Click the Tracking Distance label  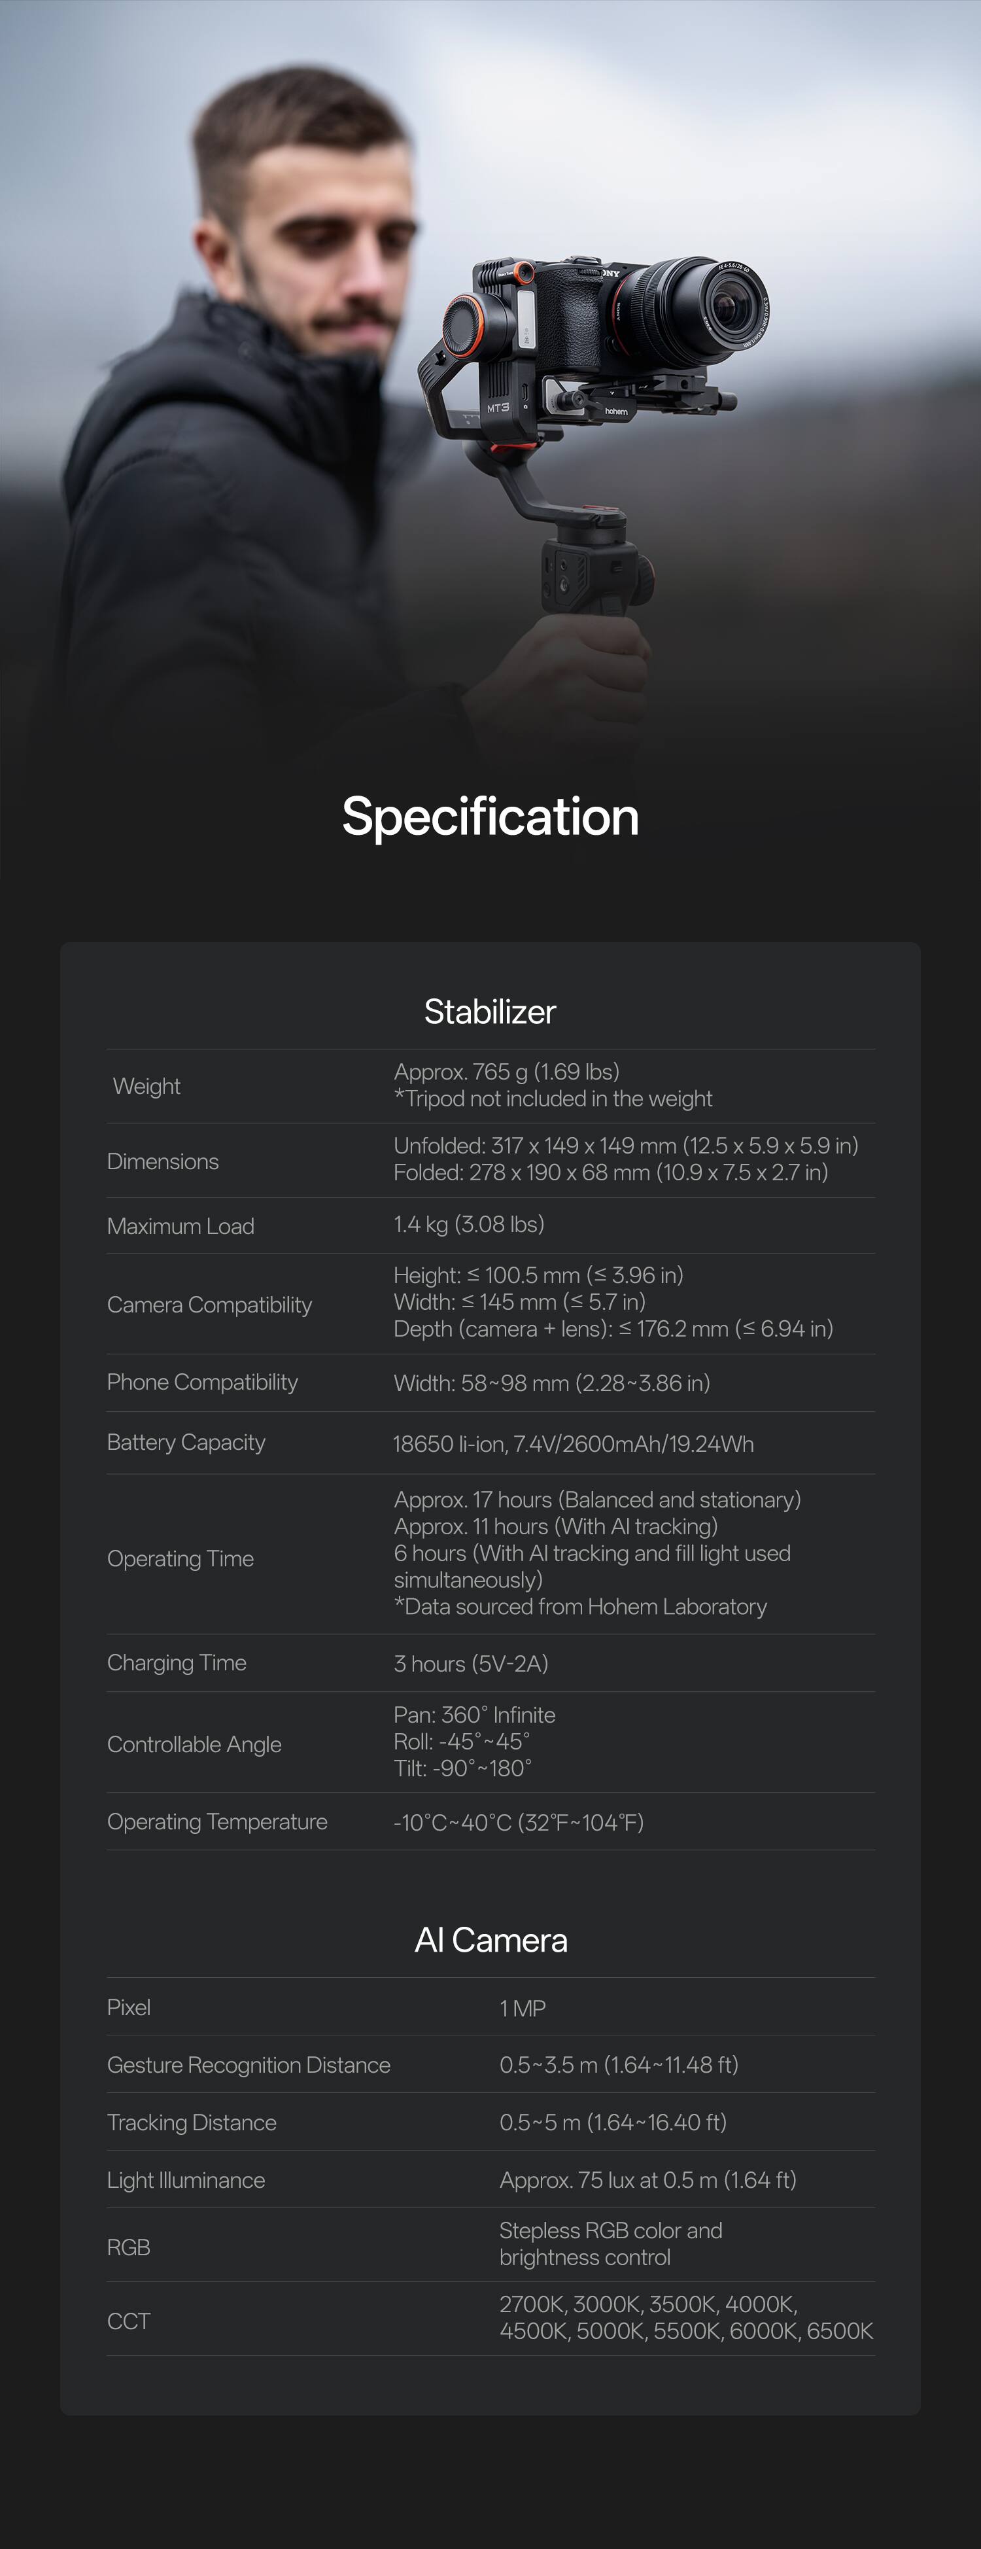point(191,2122)
